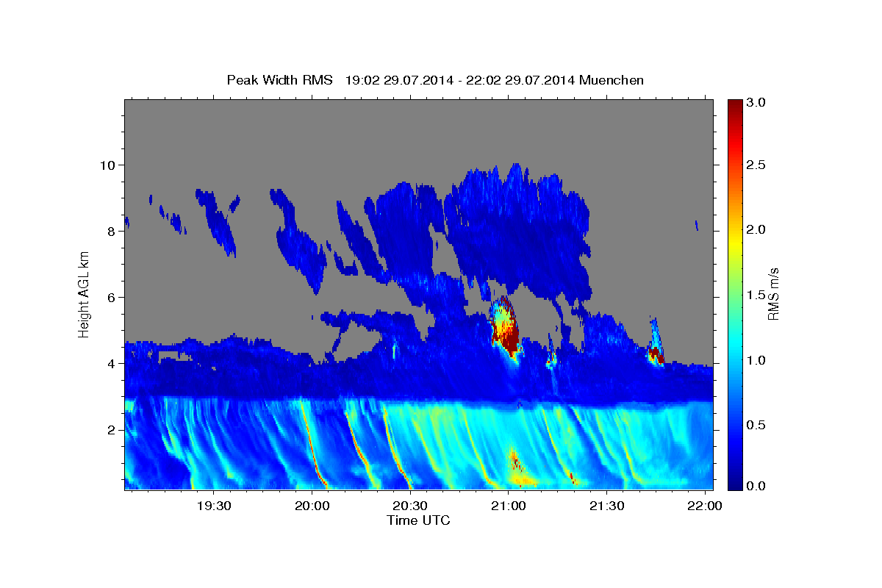The height and width of the screenshot is (588, 882).
Task: Click the 19:30 time axis tick label
Action: pyautogui.click(x=213, y=506)
